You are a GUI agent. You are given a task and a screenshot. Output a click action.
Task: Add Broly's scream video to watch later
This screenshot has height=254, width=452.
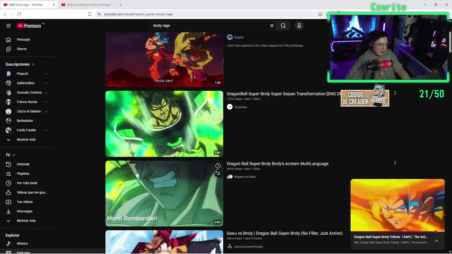[218, 166]
